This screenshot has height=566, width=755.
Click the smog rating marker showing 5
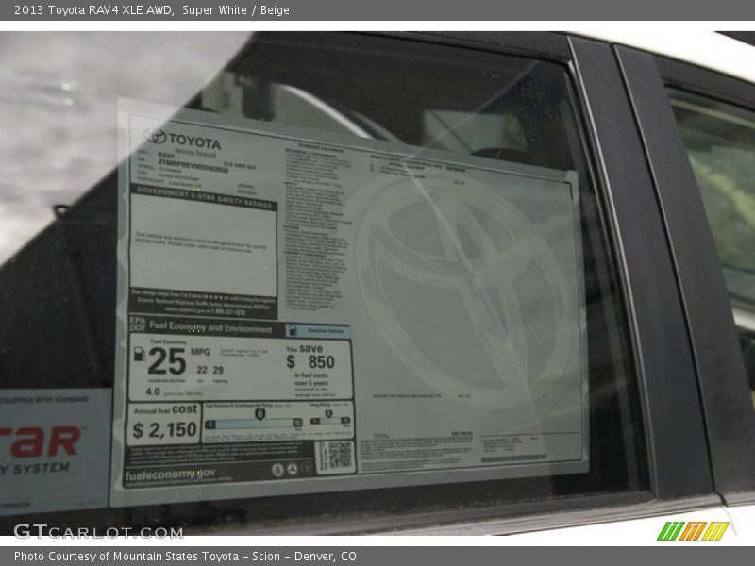328,414
